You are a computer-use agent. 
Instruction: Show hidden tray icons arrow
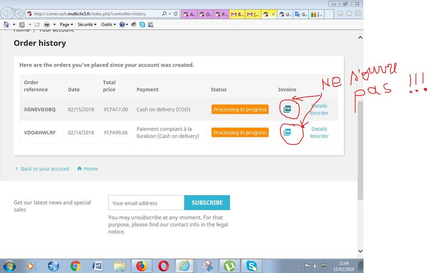tap(298, 266)
